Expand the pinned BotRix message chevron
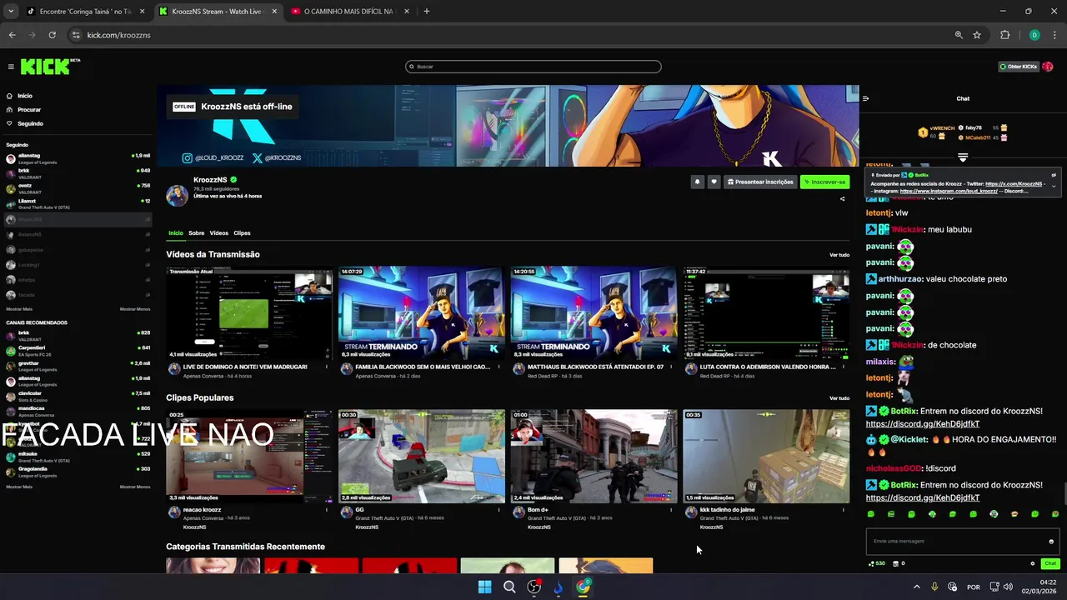Image resolution: width=1067 pixels, height=600 pixels. point(1054,186)
